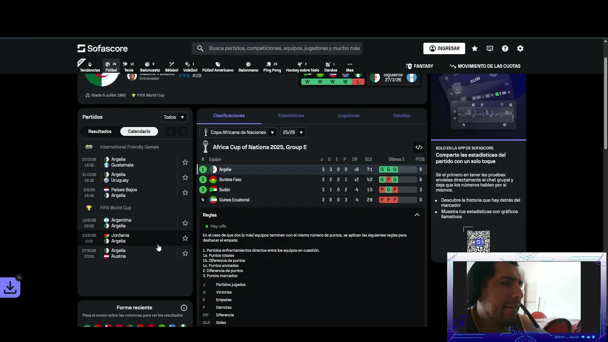Click the download icon widget
Image resolution: width=608 pixels, height=342 pixels.
(10, 287)
